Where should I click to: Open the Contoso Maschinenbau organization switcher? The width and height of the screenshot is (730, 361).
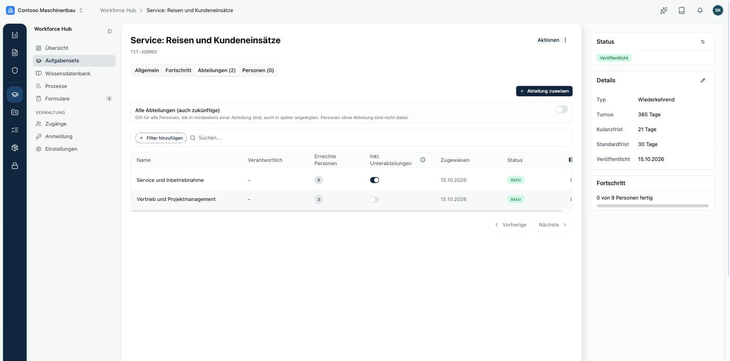45,10
